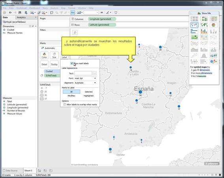Enable Allow labels to overlap other marks
Image resolution: width=224 pixels, height=178 pixels.
click(x=65, y=104)
